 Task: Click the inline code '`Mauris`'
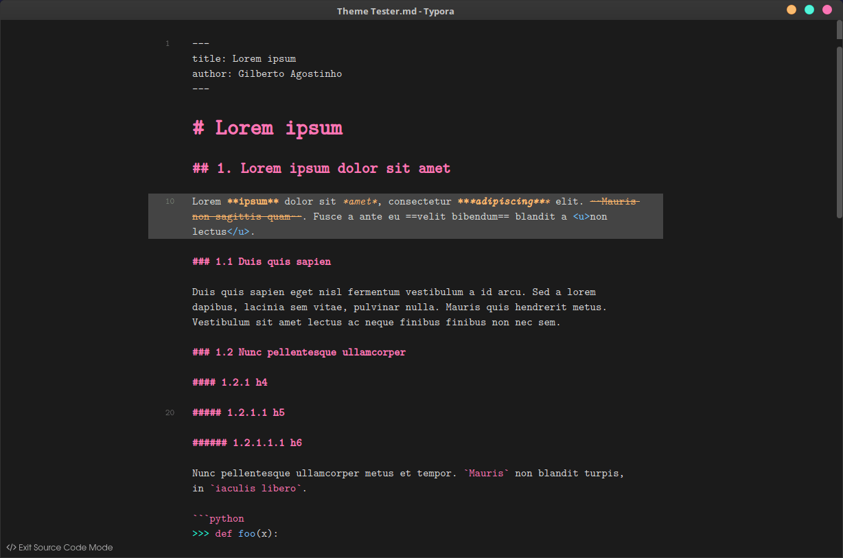click(x=486, y=474)
